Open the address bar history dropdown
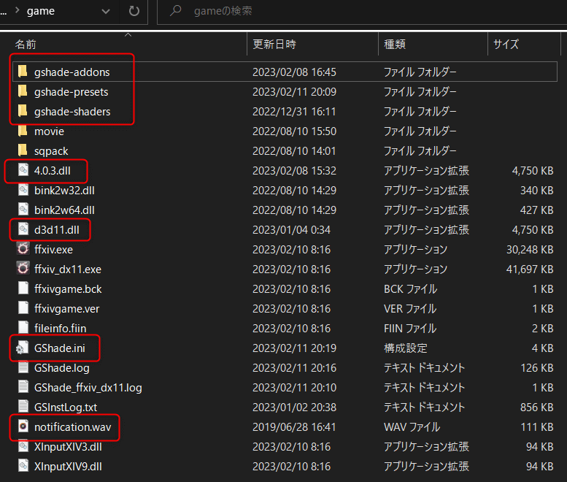This screenshot has width=567, height=482. (106, 12)
